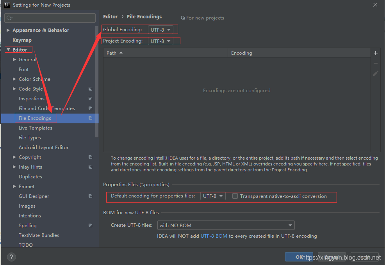The image size is (385, 265).
Task: Expand Appearance & Behavior section
Action: pos(8,30)
